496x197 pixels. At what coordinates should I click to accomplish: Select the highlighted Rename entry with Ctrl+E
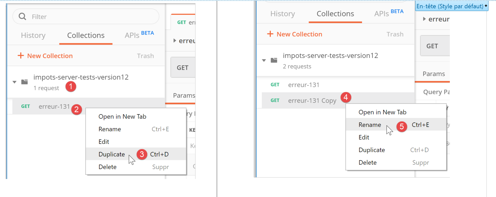pyautogui.click(x=370, y=125)
